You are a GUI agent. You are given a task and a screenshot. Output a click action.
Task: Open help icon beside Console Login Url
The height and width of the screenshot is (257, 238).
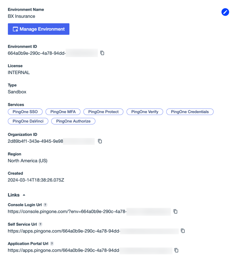[x=45, y=205]
